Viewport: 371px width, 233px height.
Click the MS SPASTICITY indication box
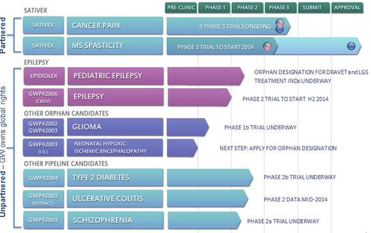[114, 46]
